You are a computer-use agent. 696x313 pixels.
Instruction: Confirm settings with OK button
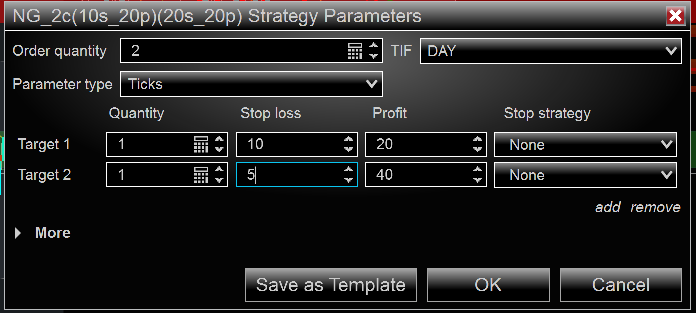tap(488, 285)
